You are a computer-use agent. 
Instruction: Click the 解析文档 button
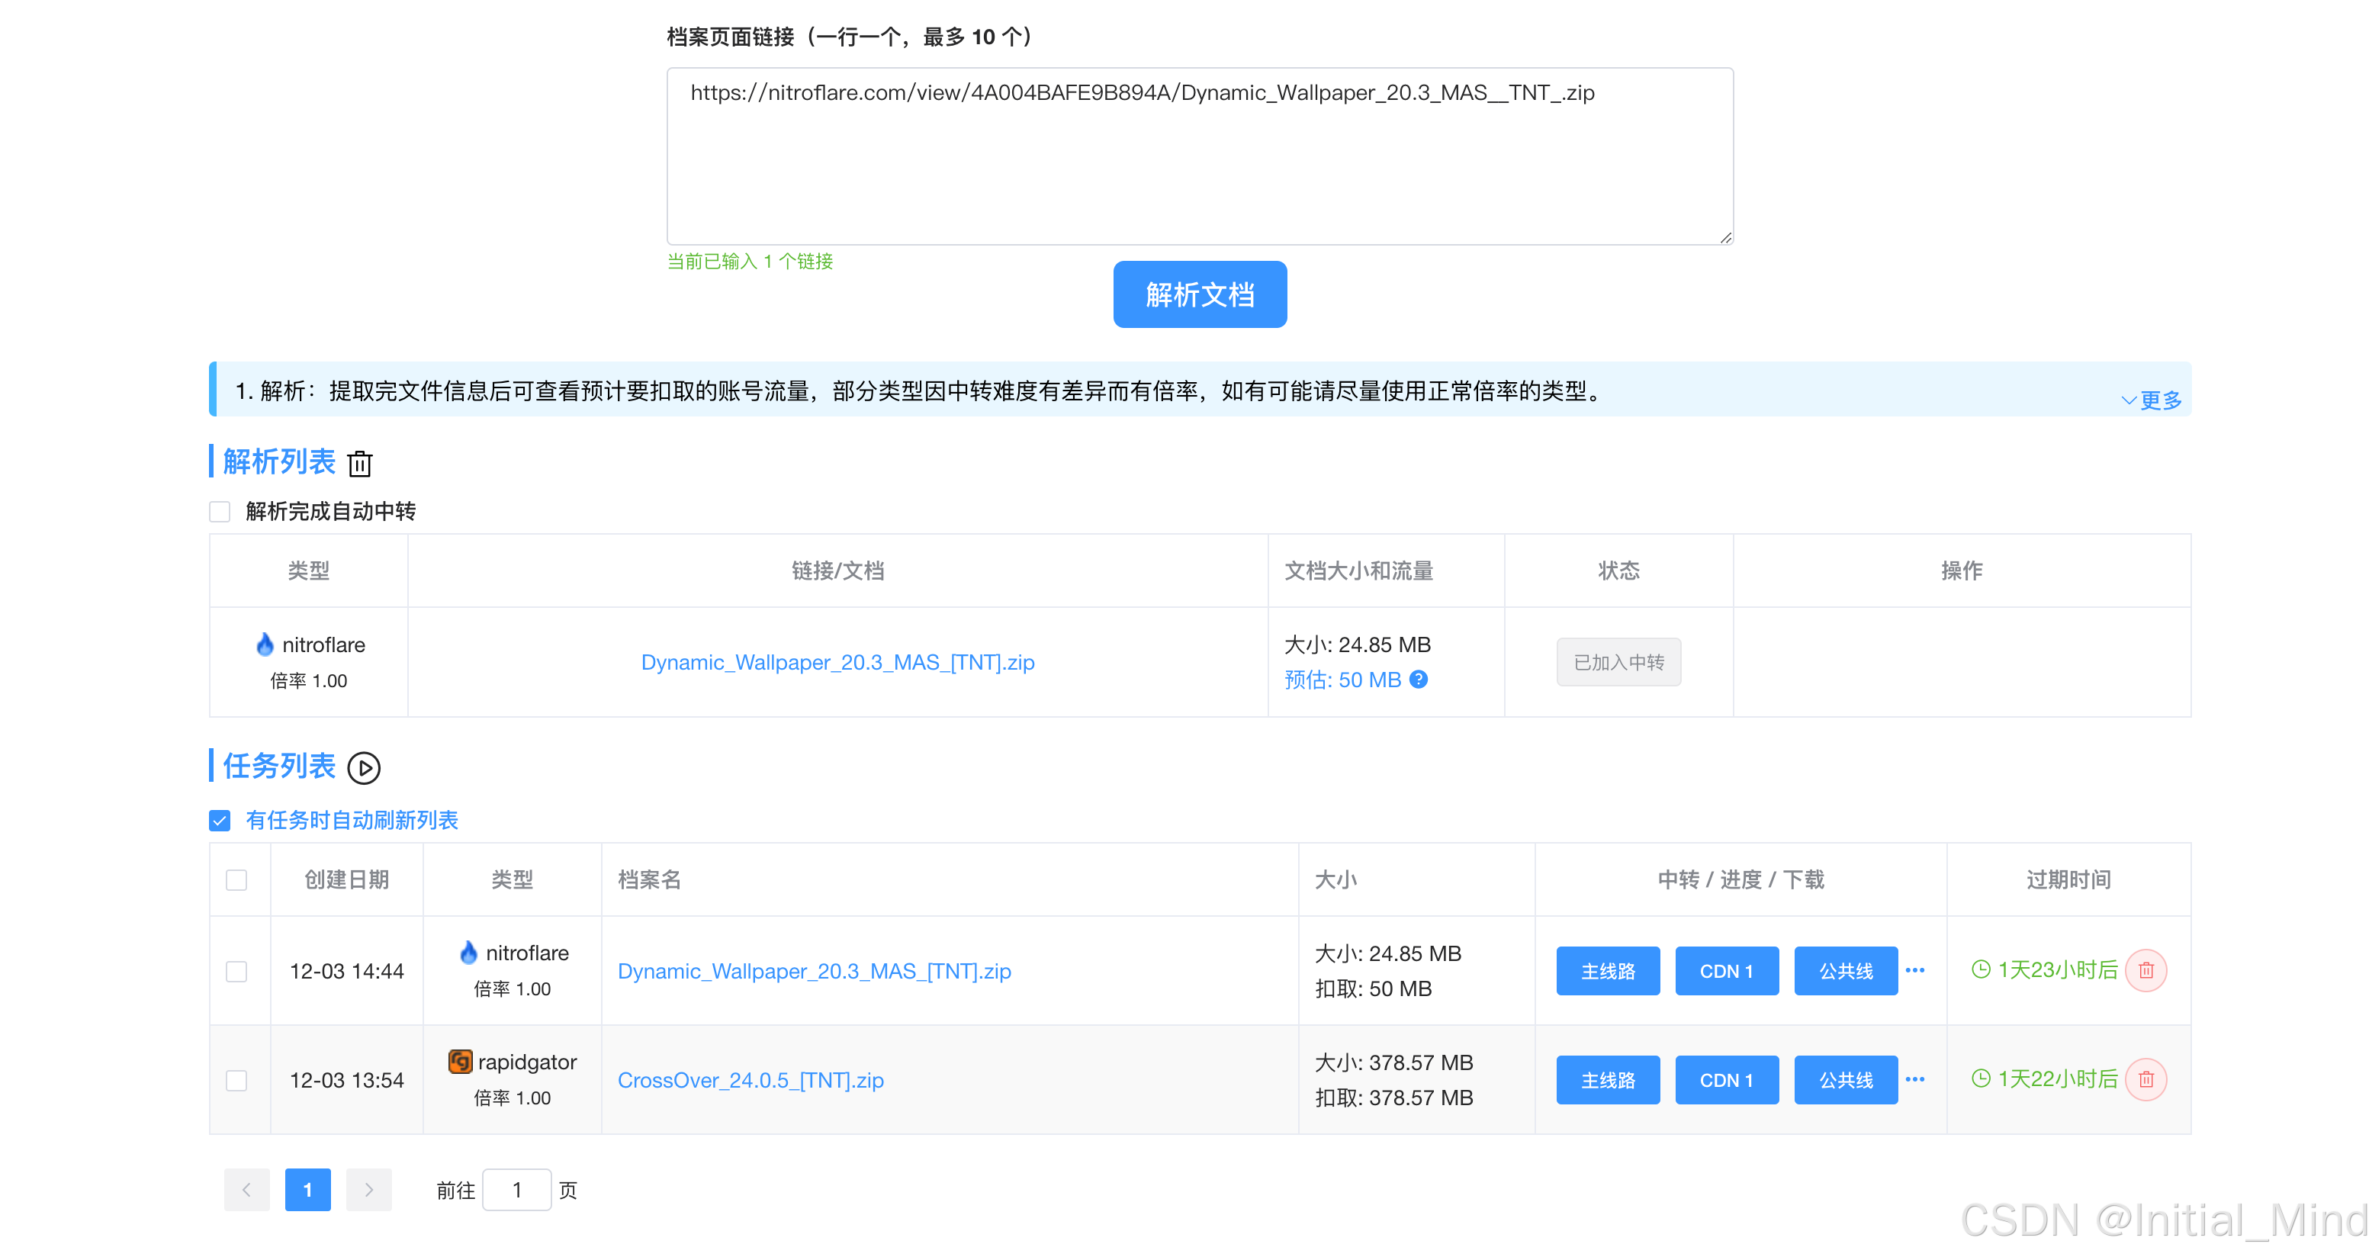(1199, 294)
